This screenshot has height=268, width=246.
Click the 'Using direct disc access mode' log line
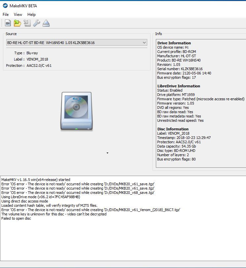[x=24, y=201]
